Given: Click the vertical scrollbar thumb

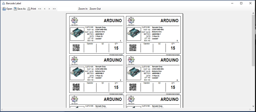Looking at the screenshot, I should click(x=253, y=40).
